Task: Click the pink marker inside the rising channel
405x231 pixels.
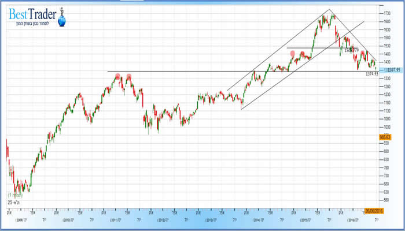Action: click(x=292, y=54)
